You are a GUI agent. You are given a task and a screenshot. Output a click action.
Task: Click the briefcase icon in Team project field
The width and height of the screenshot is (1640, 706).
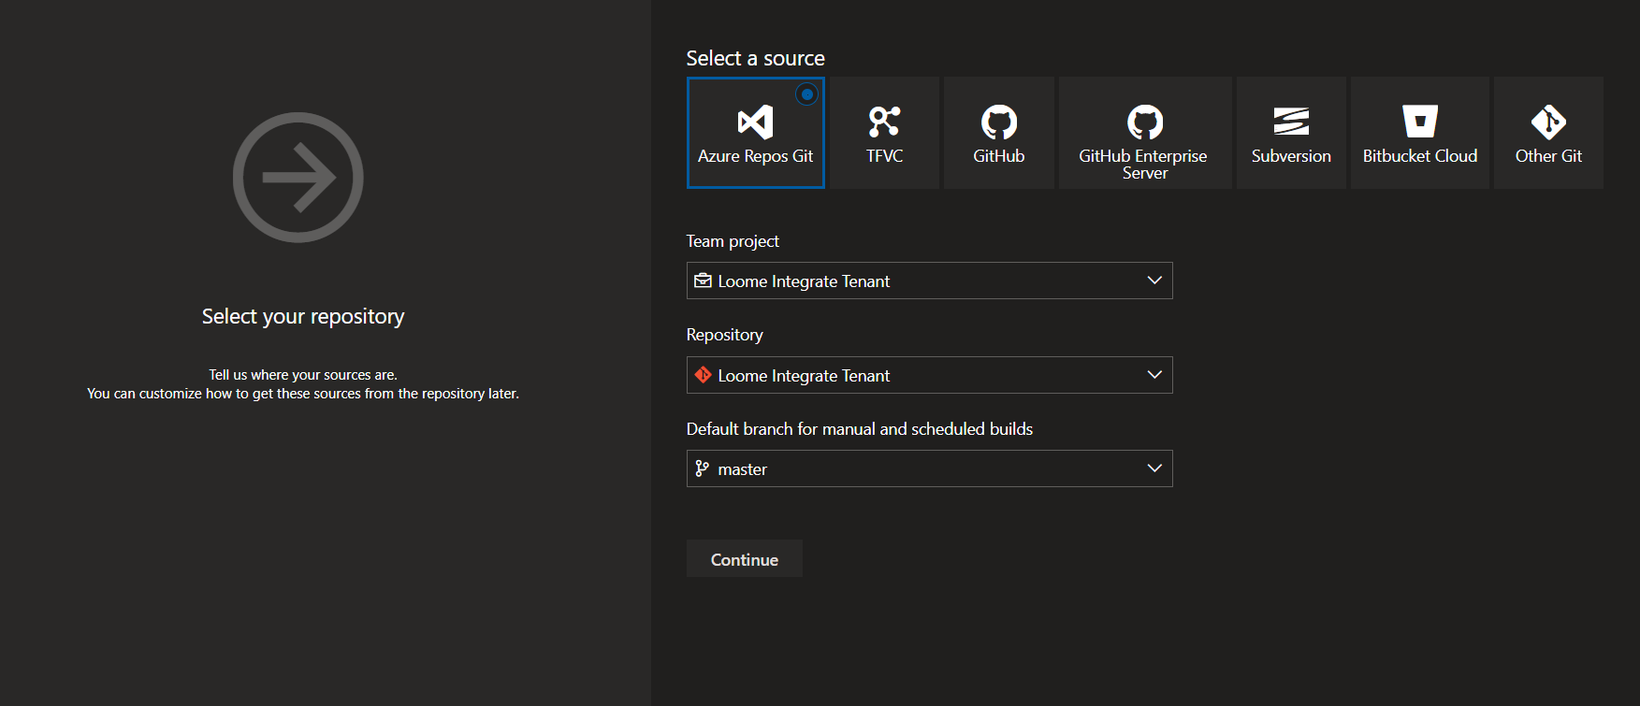(x=703, y=281)
